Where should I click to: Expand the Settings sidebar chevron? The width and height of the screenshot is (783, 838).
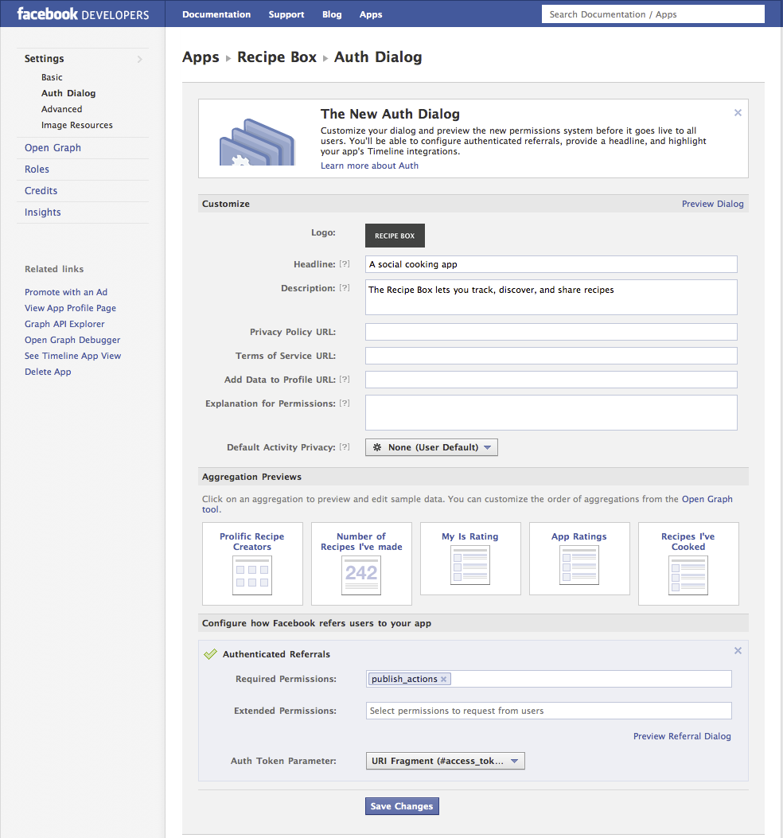click(x=140, y=59)
